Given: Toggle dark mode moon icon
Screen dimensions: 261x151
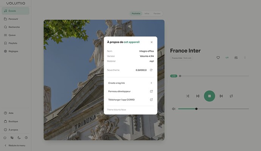Looking at the screenshot, I should click(19, 137).
